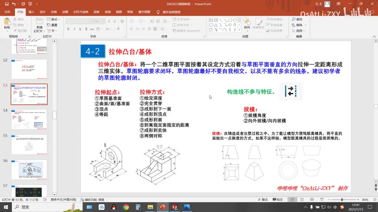The height and width of the screenshot is (212, 378).
Task: Click 简体中文(中国大陆) language indicator
Action: coord(63,200)
